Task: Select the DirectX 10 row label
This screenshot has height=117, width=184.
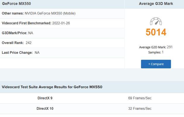Action: [45, 109]
